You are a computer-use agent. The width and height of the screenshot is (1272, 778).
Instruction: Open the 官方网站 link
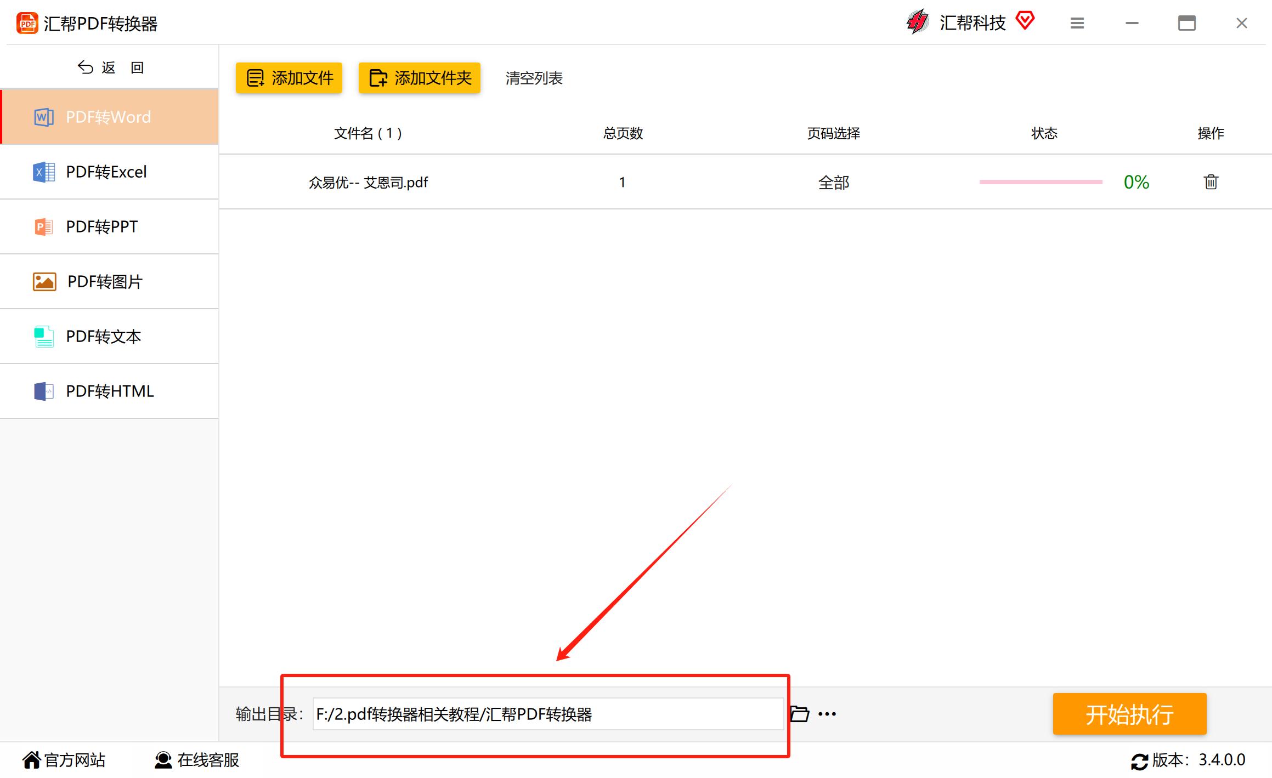click(64, 760)
